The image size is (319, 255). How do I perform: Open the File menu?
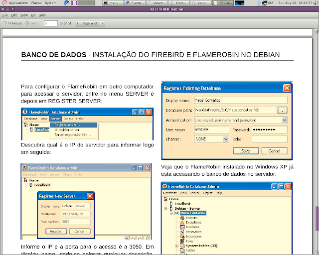coord(5,15)
